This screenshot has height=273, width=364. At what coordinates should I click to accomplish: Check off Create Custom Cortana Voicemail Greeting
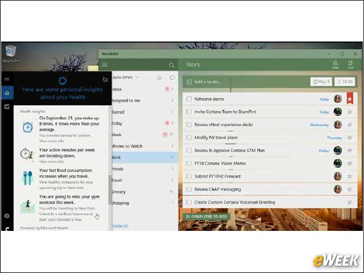(189, 202)
